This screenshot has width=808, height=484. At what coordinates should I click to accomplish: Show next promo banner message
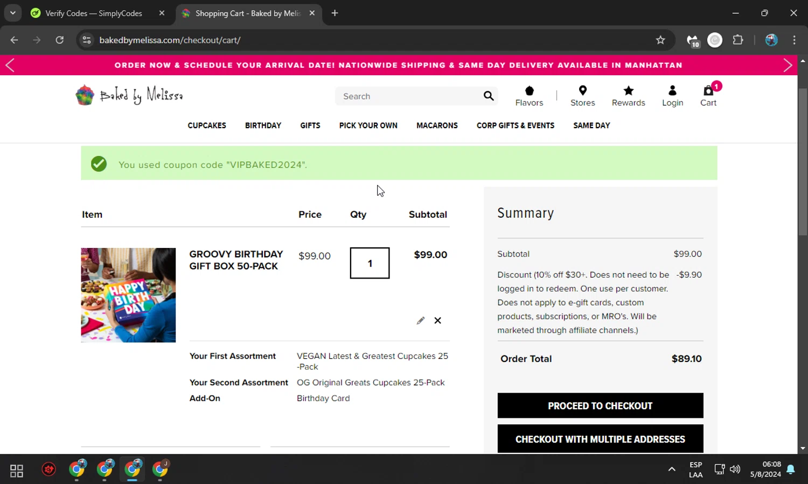[x=788, y=65]
